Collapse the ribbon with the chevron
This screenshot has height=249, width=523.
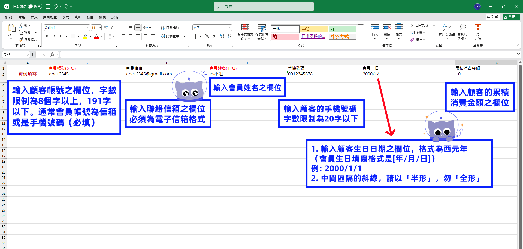point(517,45)
